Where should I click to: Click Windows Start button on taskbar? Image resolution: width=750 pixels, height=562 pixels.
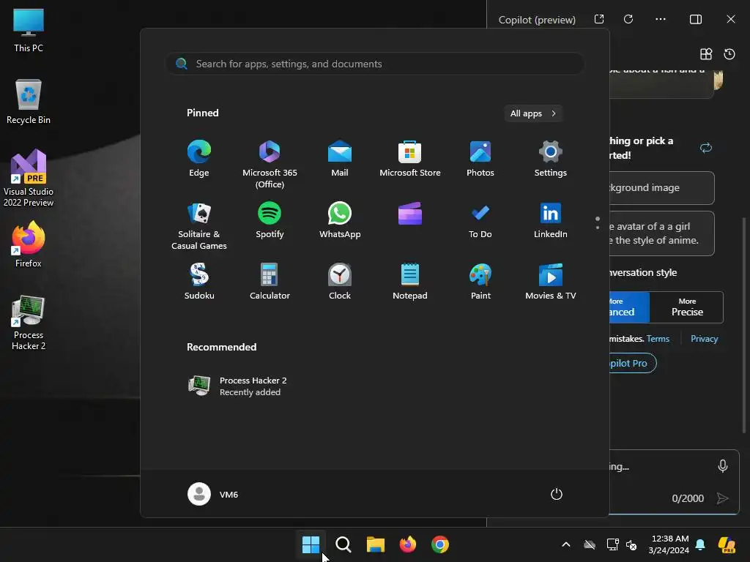click(311, 544)
